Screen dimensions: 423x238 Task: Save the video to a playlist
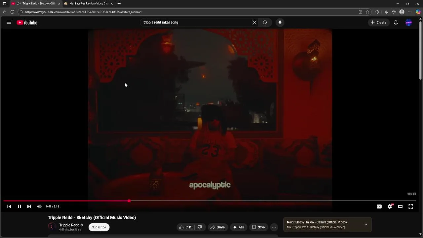click(x=258, y=227)
